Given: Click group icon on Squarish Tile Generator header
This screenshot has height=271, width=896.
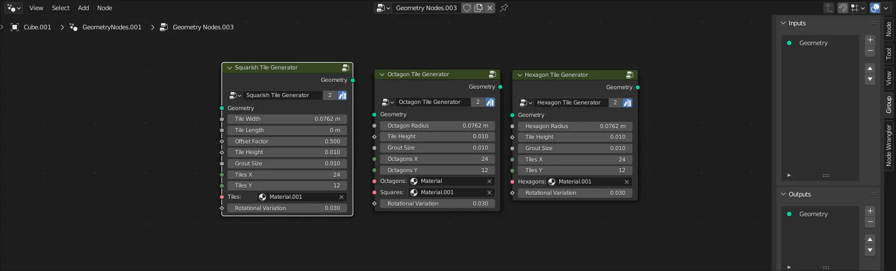Looking at the screenshot, I should coord(345,68).
